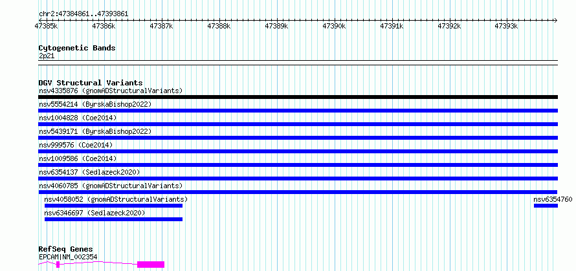This screenshot has height=271, width=576.
Task: Select the blue nsv6354137 variant bar
Action: click(x=298, y=179)
